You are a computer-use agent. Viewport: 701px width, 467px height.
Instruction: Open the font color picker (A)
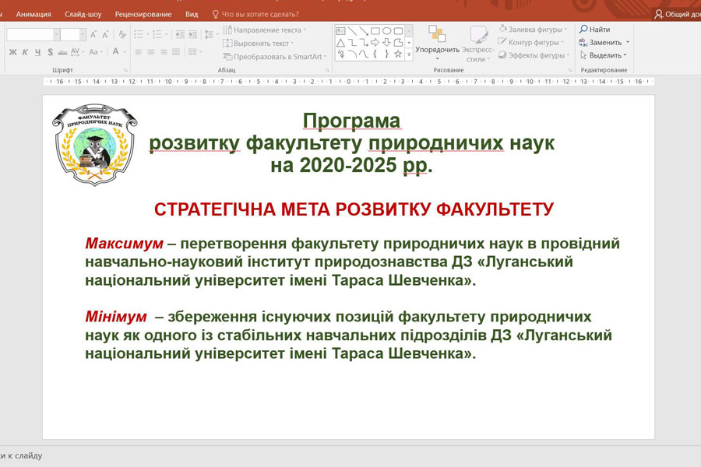pyautogui.click(x=115, y=52)
